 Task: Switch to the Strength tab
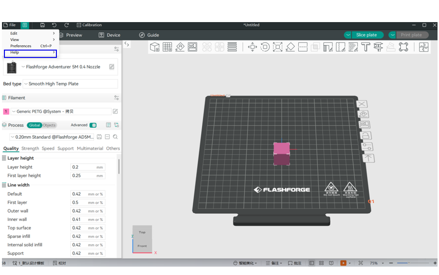30,148
